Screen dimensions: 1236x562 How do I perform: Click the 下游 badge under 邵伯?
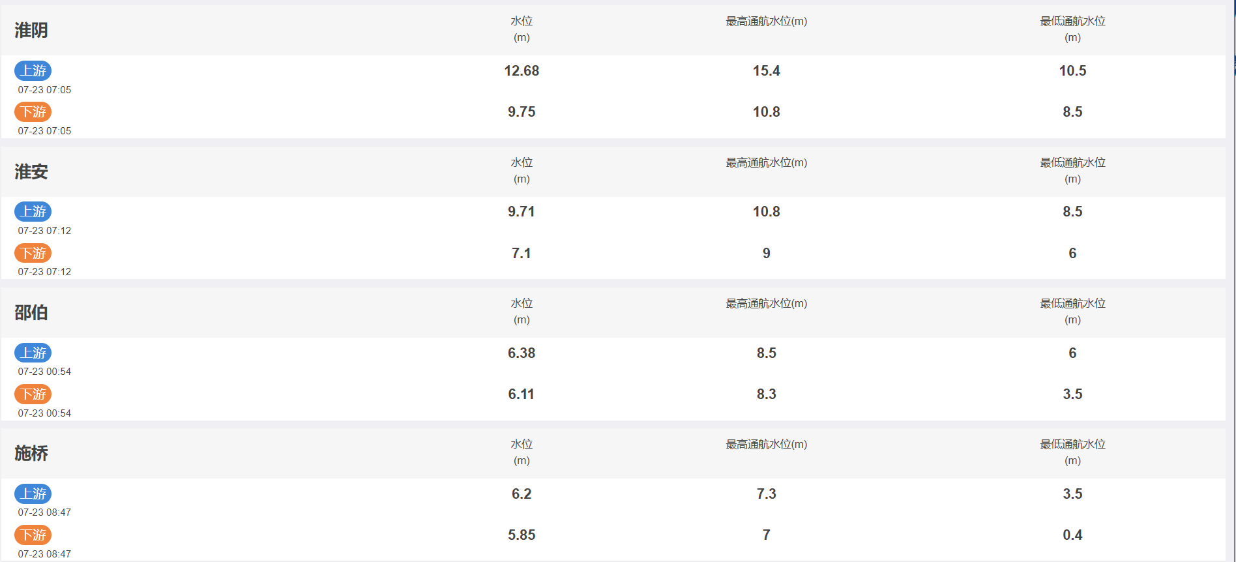click(33, 394)
